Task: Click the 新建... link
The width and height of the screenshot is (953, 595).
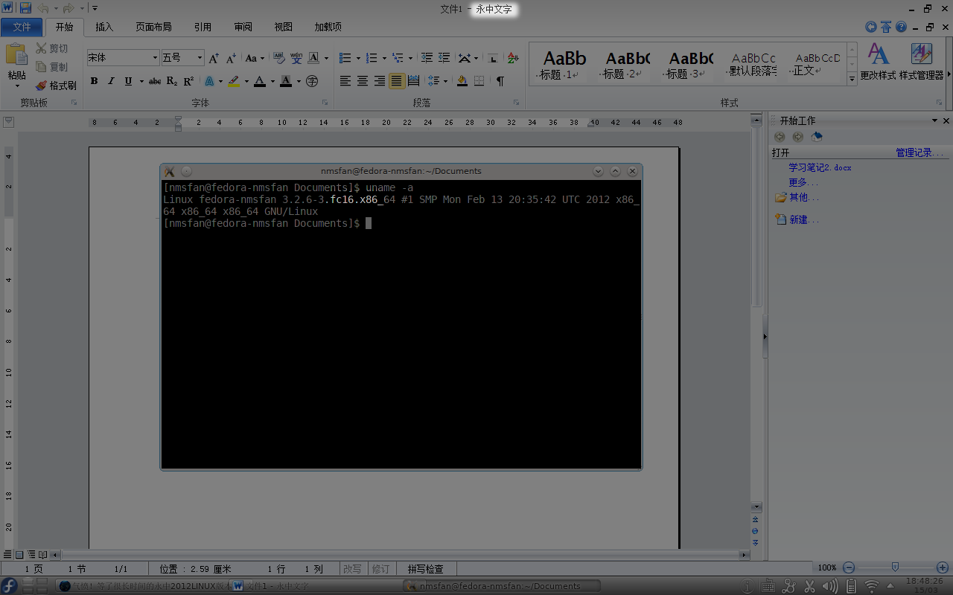Action: 804,220
